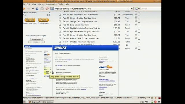Change the Food category on Pig N Whistle row
Viewport: 185px width, 104px height.
click(127, 28)
